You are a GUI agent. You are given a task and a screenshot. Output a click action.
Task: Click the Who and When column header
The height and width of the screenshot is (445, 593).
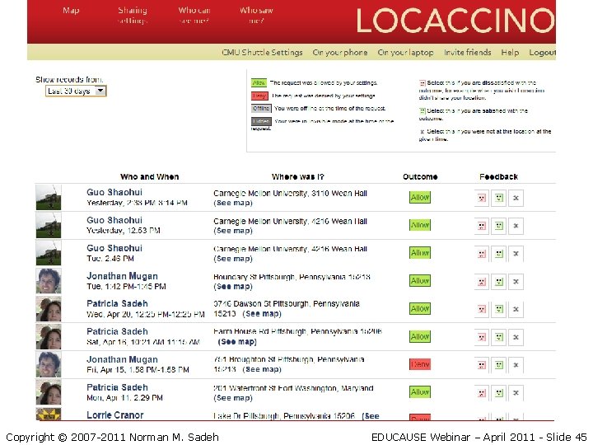(149, 176)
